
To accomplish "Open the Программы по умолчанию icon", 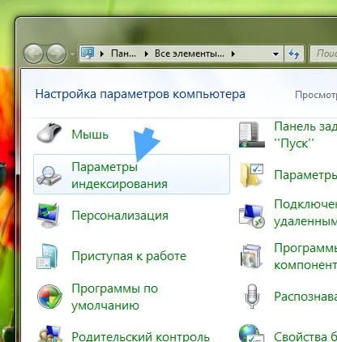I will pos(49,297).
